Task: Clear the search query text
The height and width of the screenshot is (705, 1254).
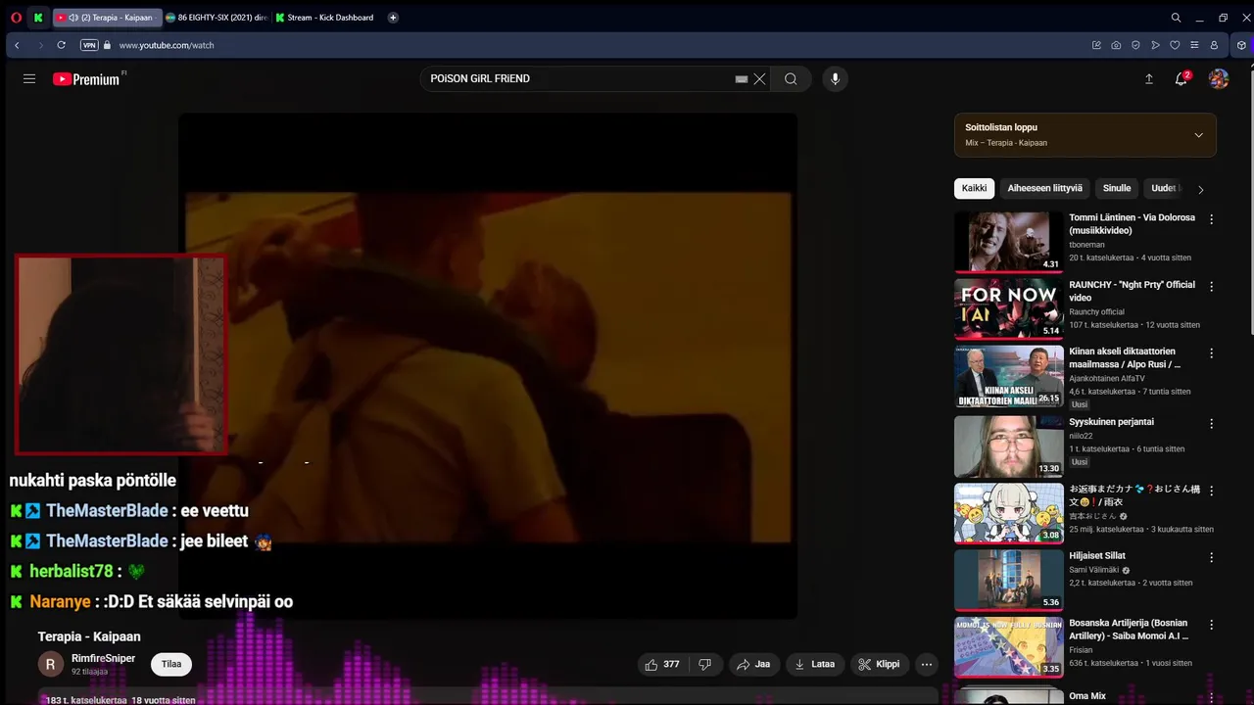Action: point(759,79)
